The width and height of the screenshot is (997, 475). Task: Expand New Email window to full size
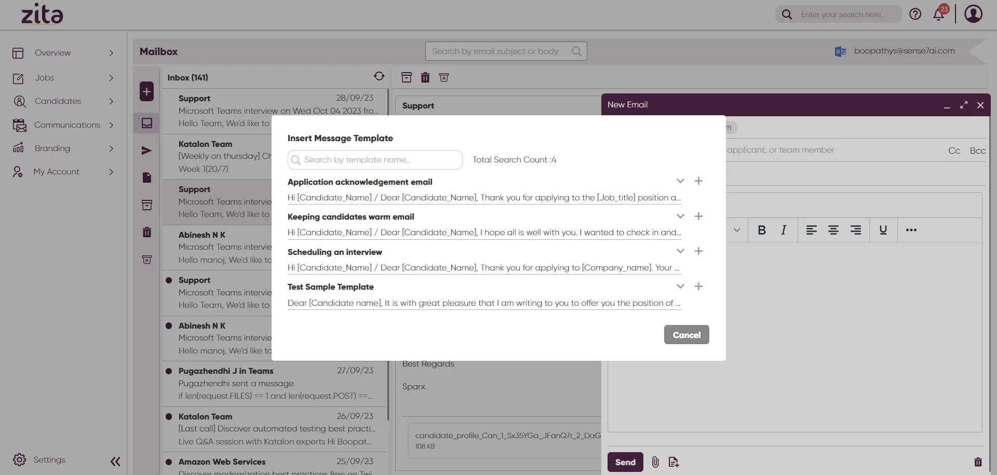click(964, 105)
